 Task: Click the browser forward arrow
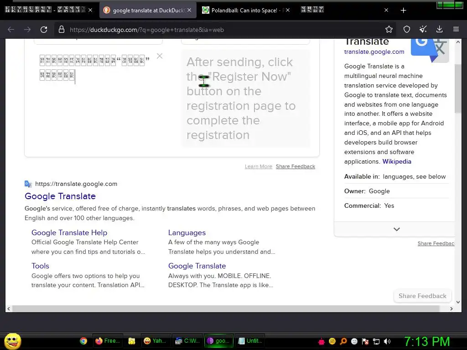click(27, 30)
